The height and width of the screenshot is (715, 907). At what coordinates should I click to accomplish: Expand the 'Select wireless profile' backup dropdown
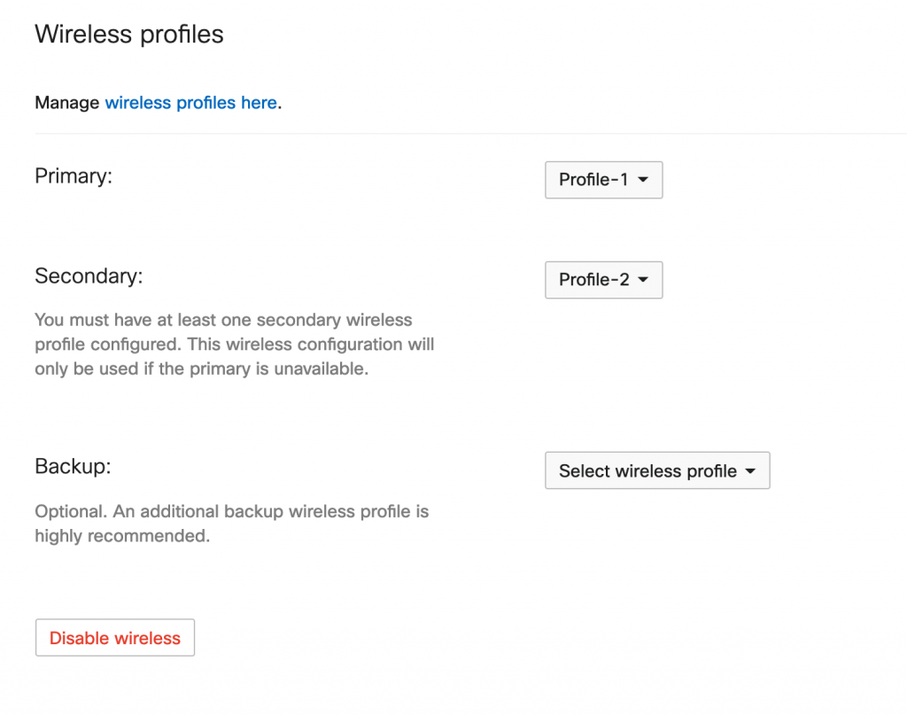[656, 471]
